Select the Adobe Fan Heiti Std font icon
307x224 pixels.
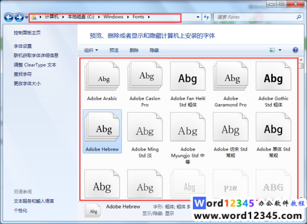pos(188,76)
